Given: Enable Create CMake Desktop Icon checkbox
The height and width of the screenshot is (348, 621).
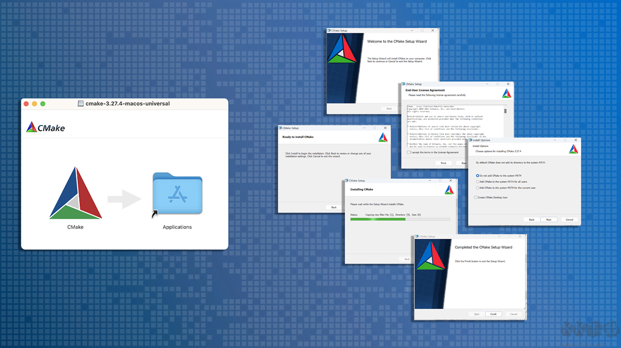Looking at the screenshot, I should (476, 197).
